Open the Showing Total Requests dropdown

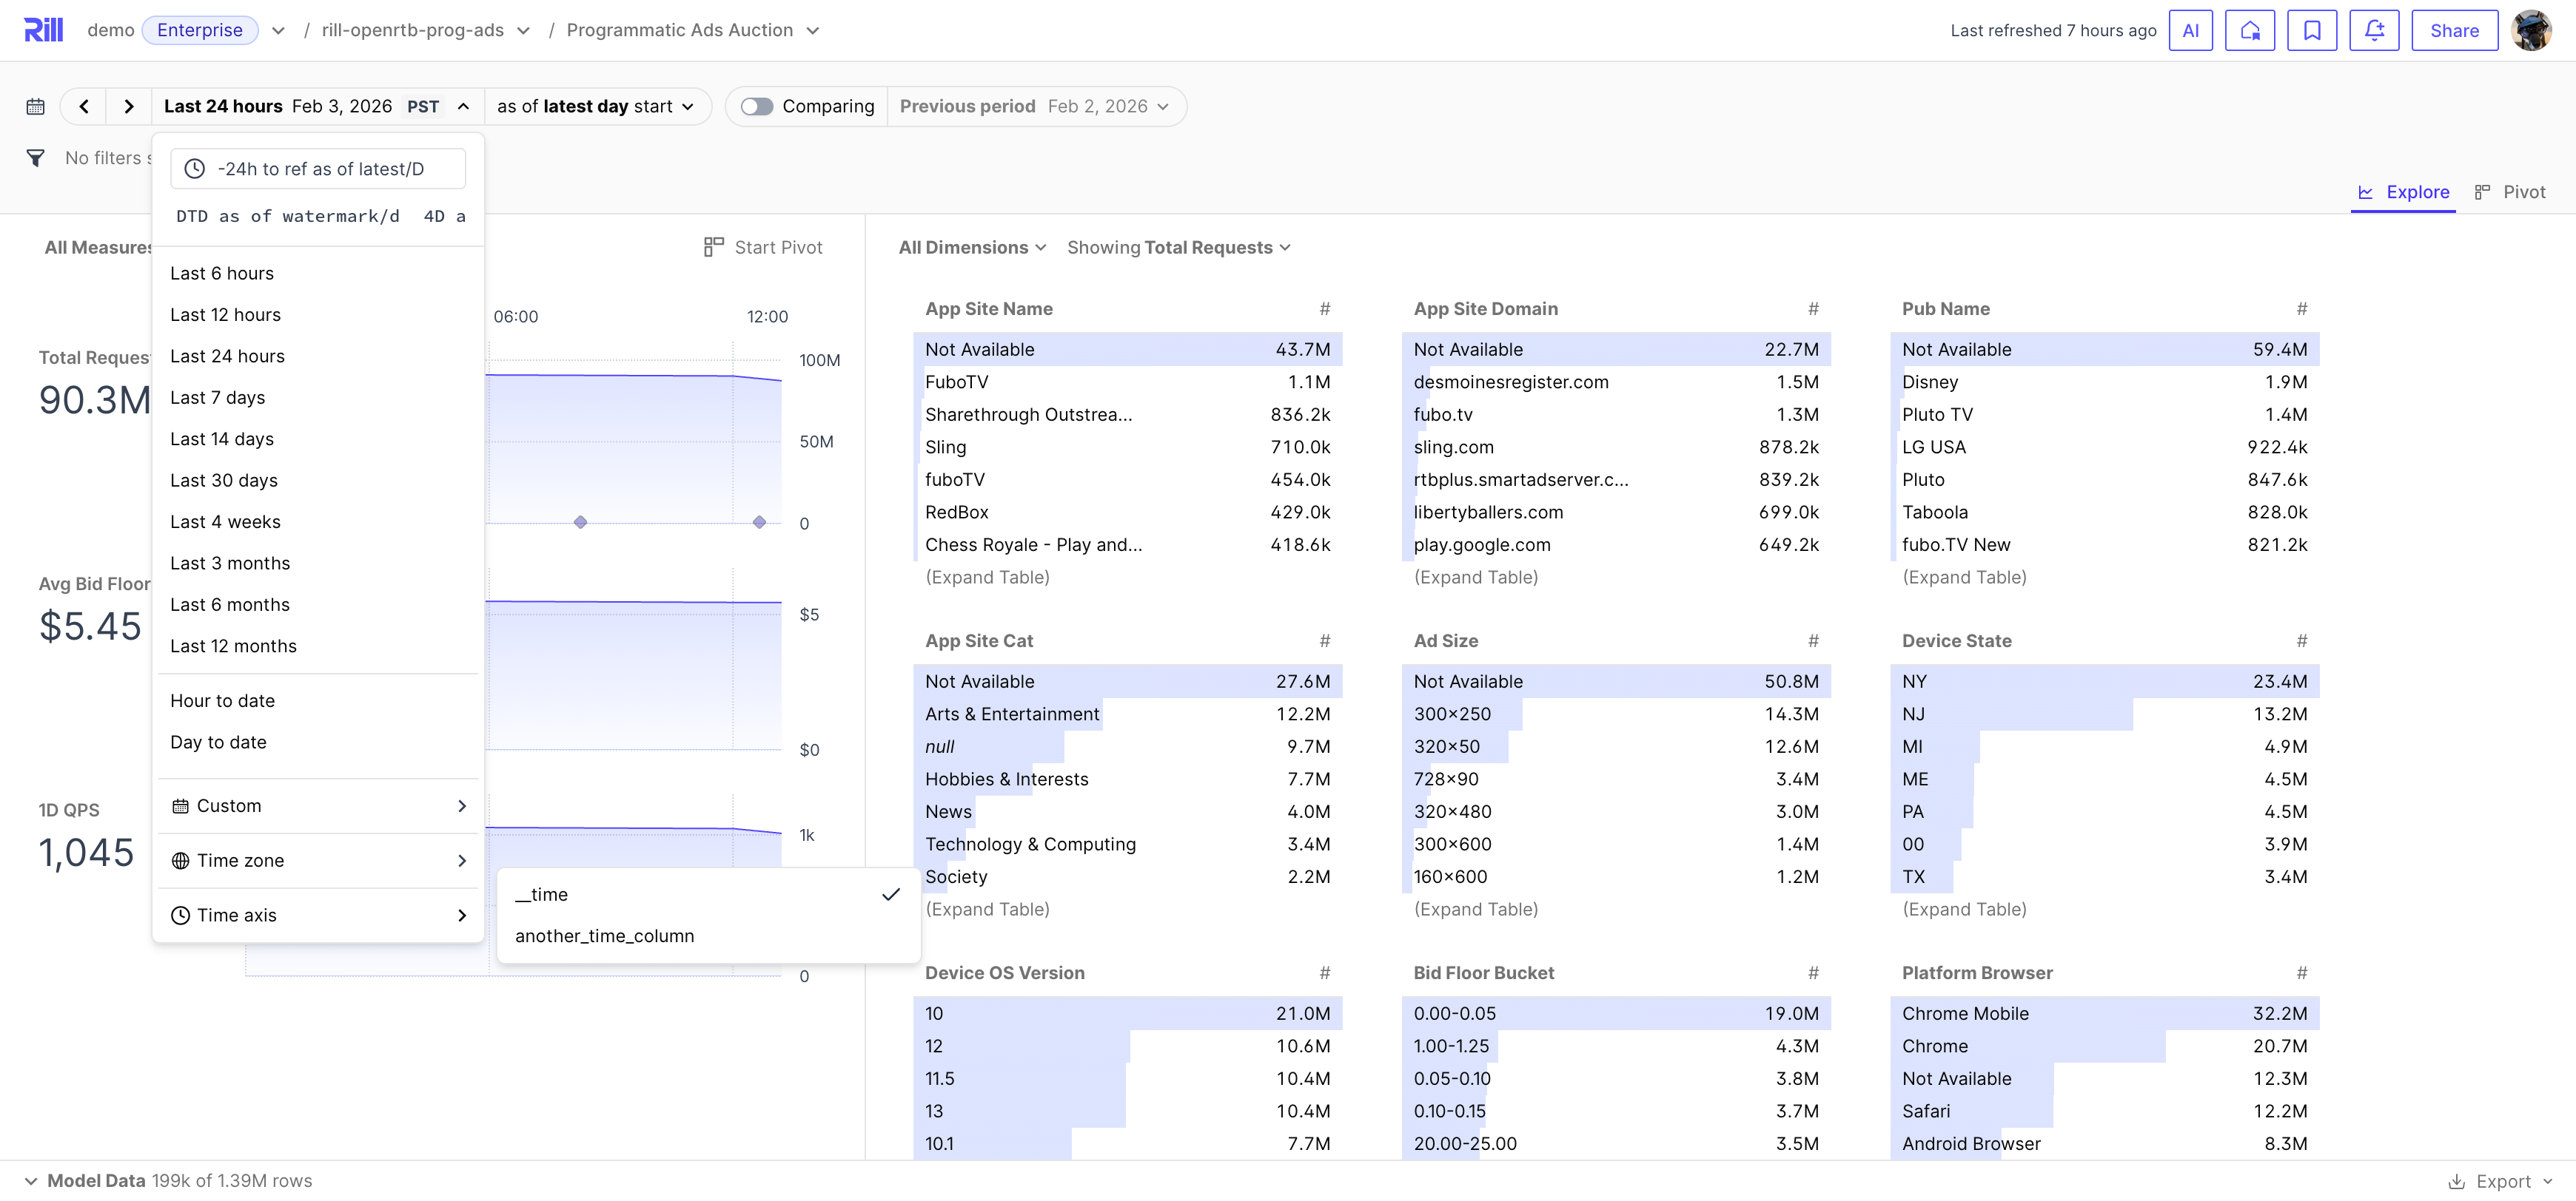pos(1178,248)
